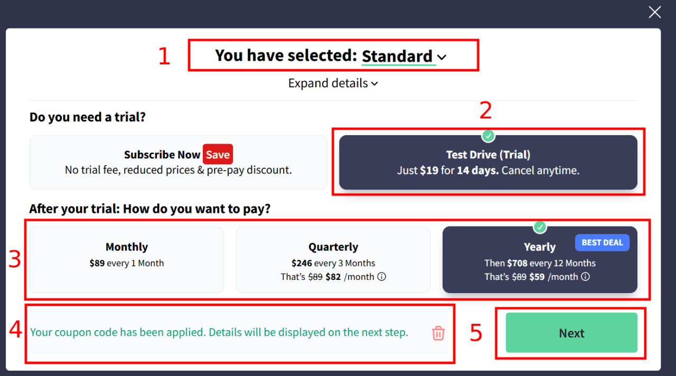Click the underlined Standard plan name

coord(398,55)
